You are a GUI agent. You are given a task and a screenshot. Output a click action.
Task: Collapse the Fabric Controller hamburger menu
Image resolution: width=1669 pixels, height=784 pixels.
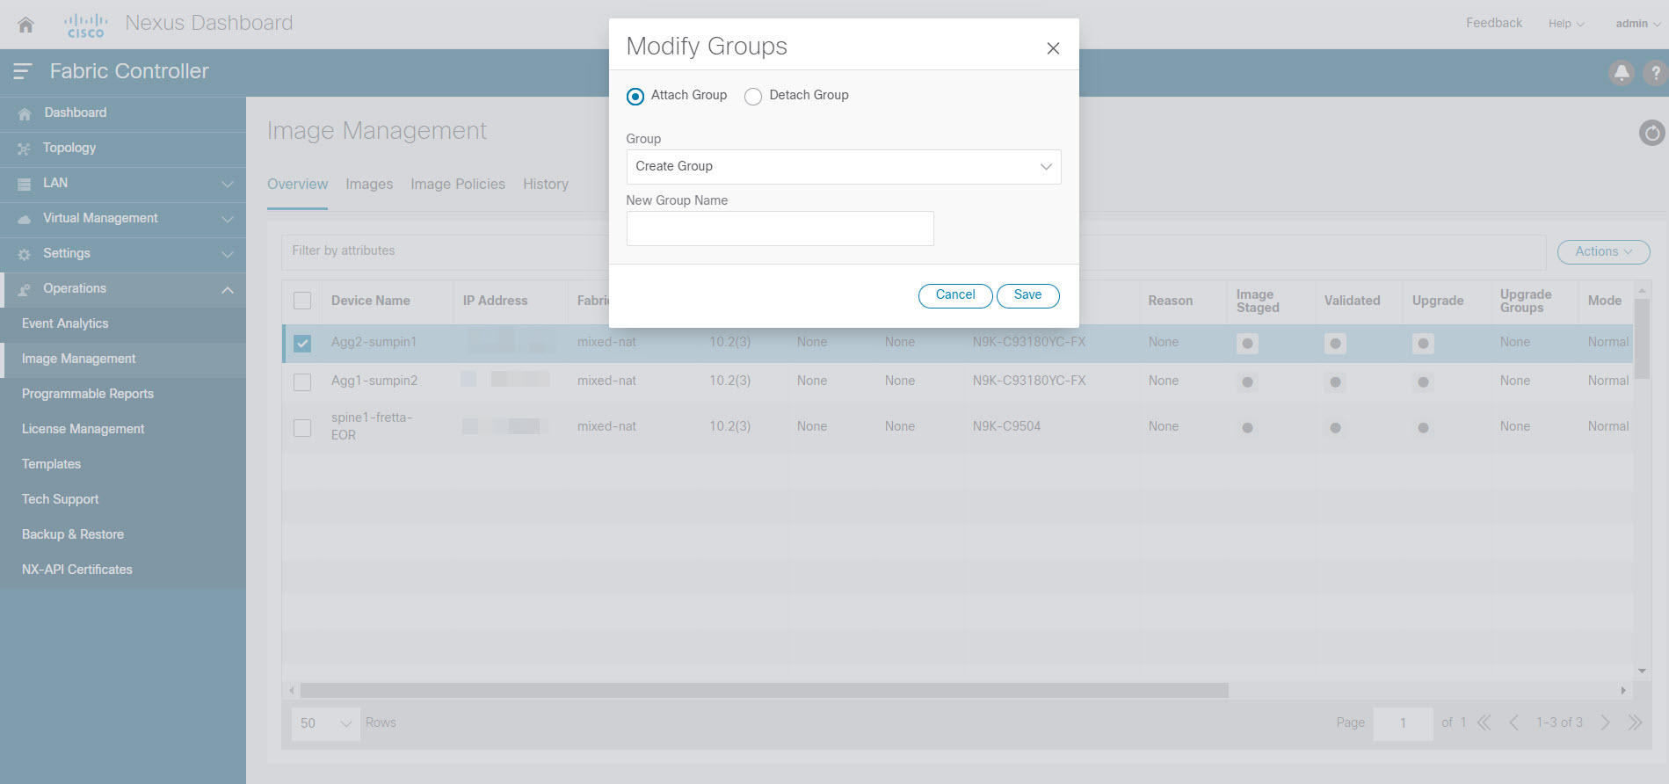[23, 71]
